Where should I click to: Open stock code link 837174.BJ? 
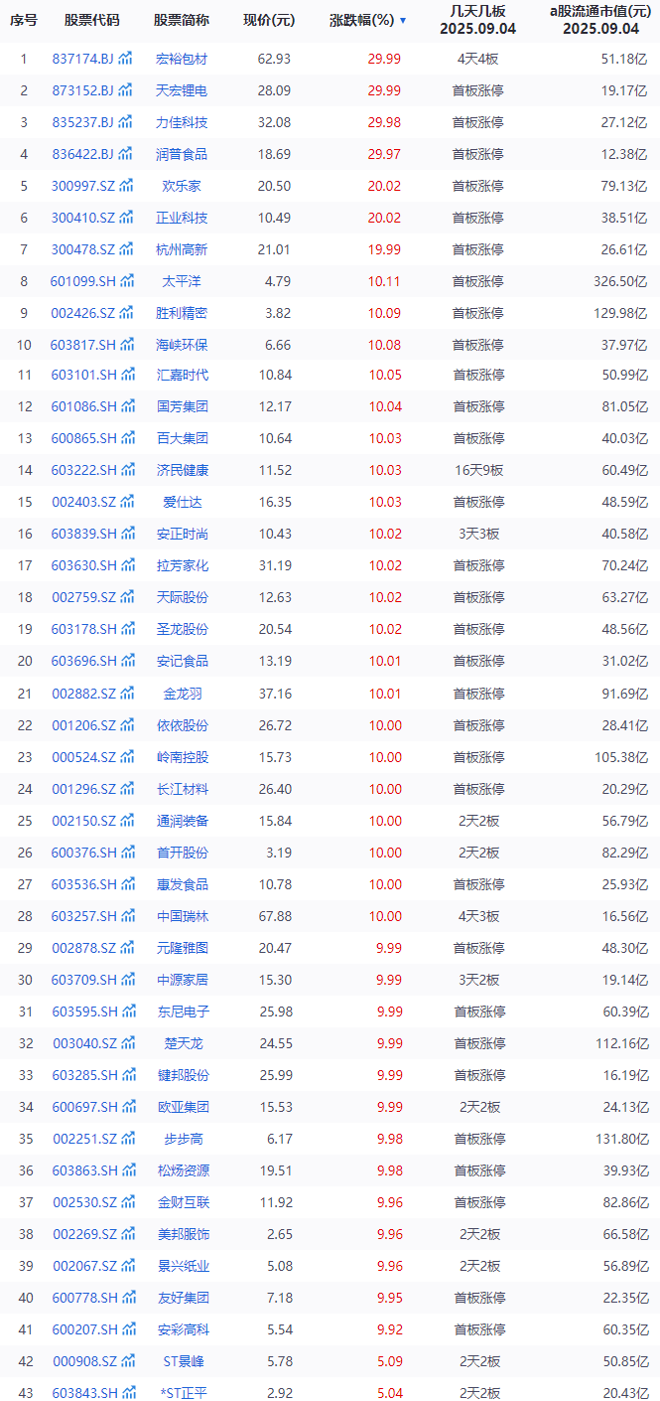pos(83,59)
